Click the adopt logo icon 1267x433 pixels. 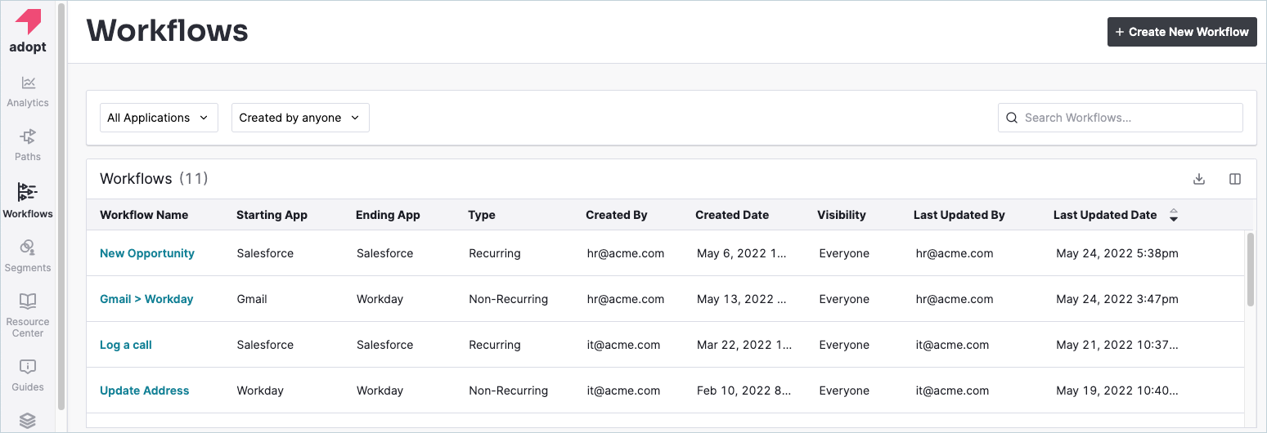28,22
